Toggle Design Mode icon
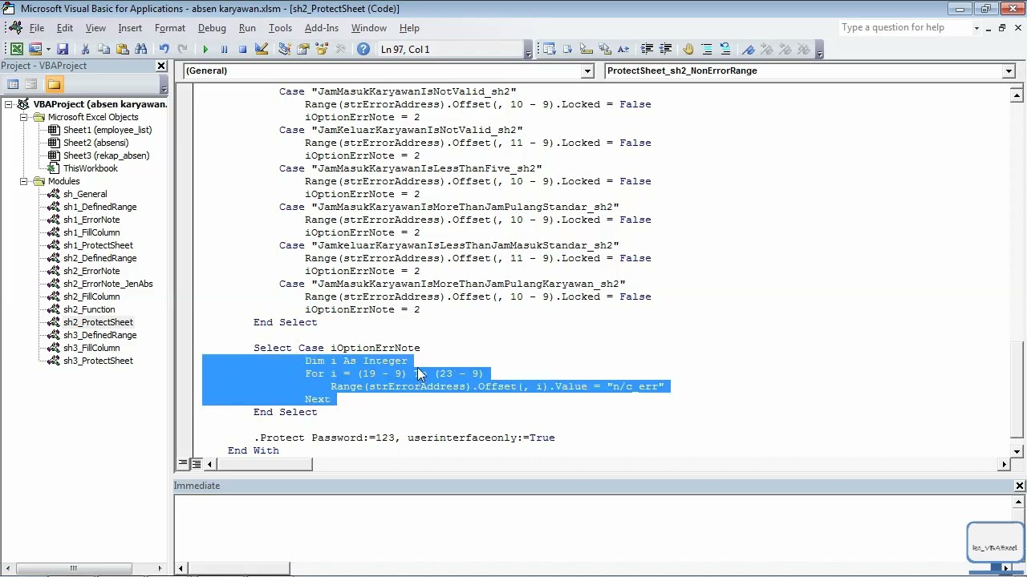This screenshot has height=577, width=1027. [261, 49]
